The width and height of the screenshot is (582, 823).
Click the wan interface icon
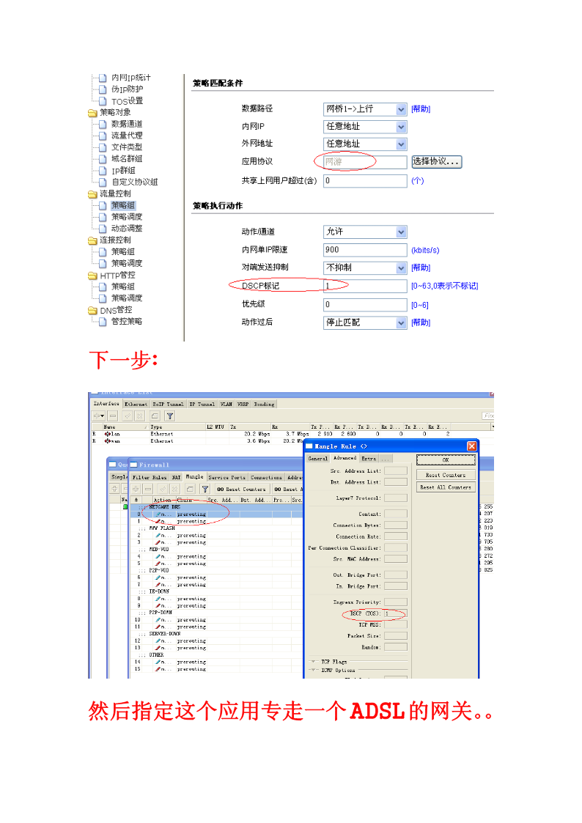[x=108, y=441]
